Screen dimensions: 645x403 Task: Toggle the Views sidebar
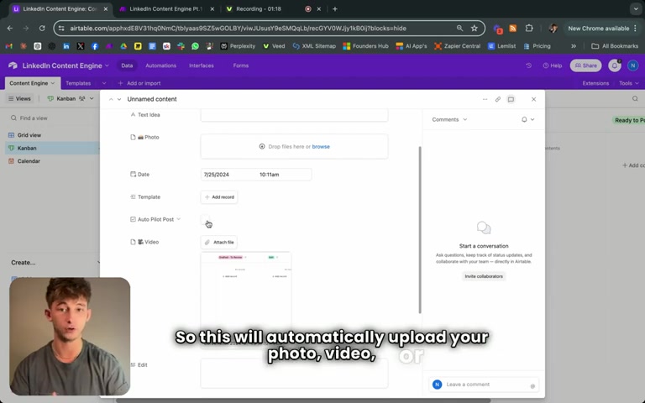click(19, 99)
